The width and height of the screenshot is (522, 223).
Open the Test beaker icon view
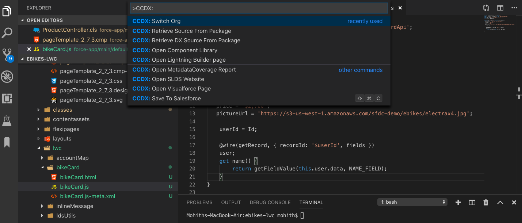point(7,120)
